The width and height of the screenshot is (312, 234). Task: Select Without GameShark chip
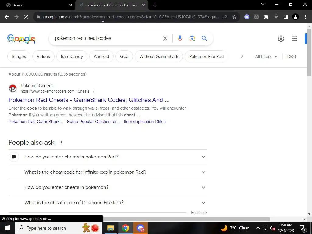(x=159, y=56)
